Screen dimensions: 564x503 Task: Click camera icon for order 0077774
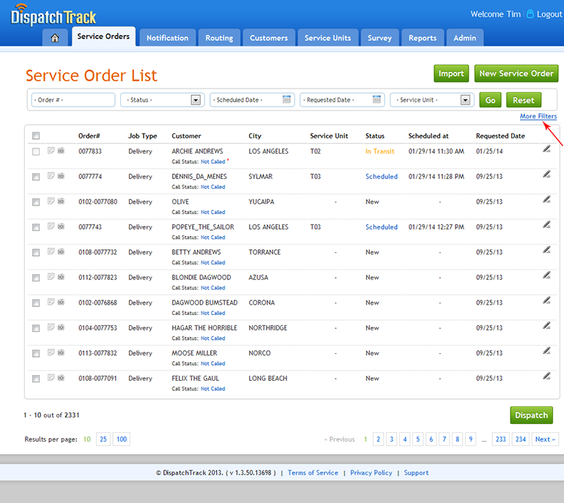61,176
